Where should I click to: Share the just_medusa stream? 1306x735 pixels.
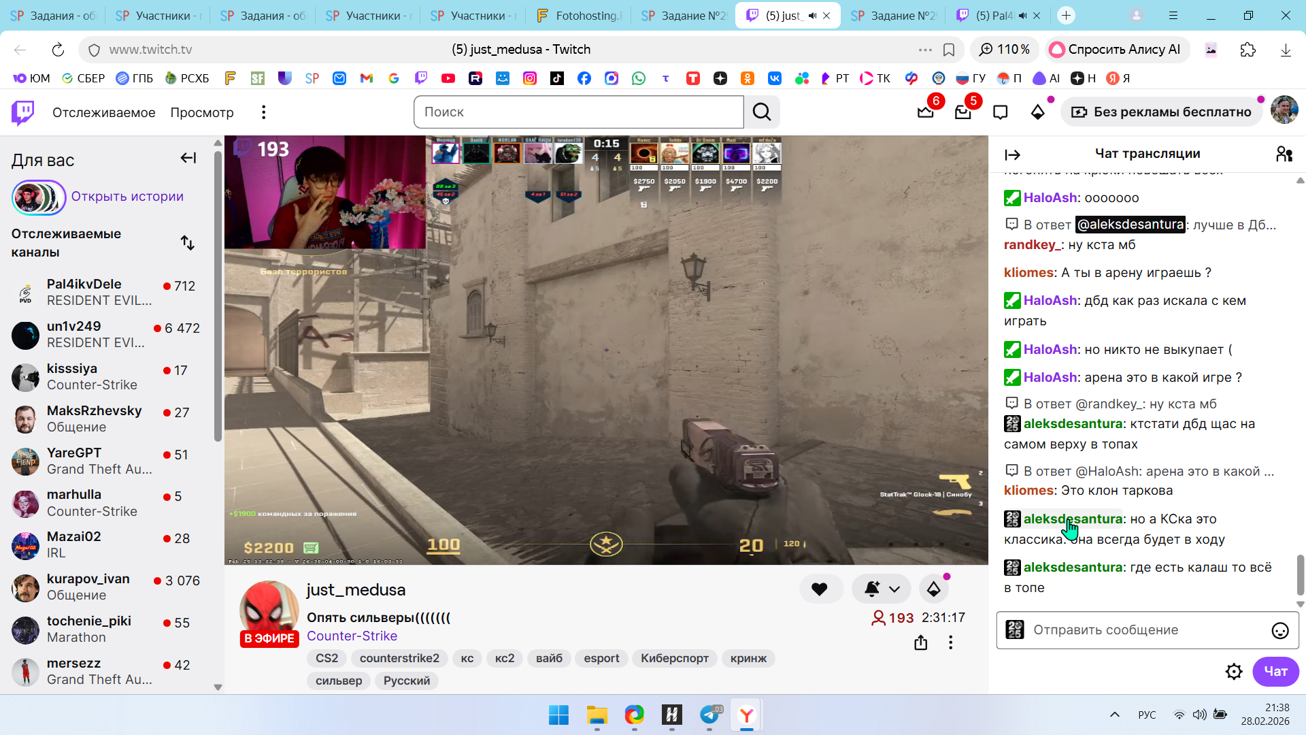click(920, 642)
